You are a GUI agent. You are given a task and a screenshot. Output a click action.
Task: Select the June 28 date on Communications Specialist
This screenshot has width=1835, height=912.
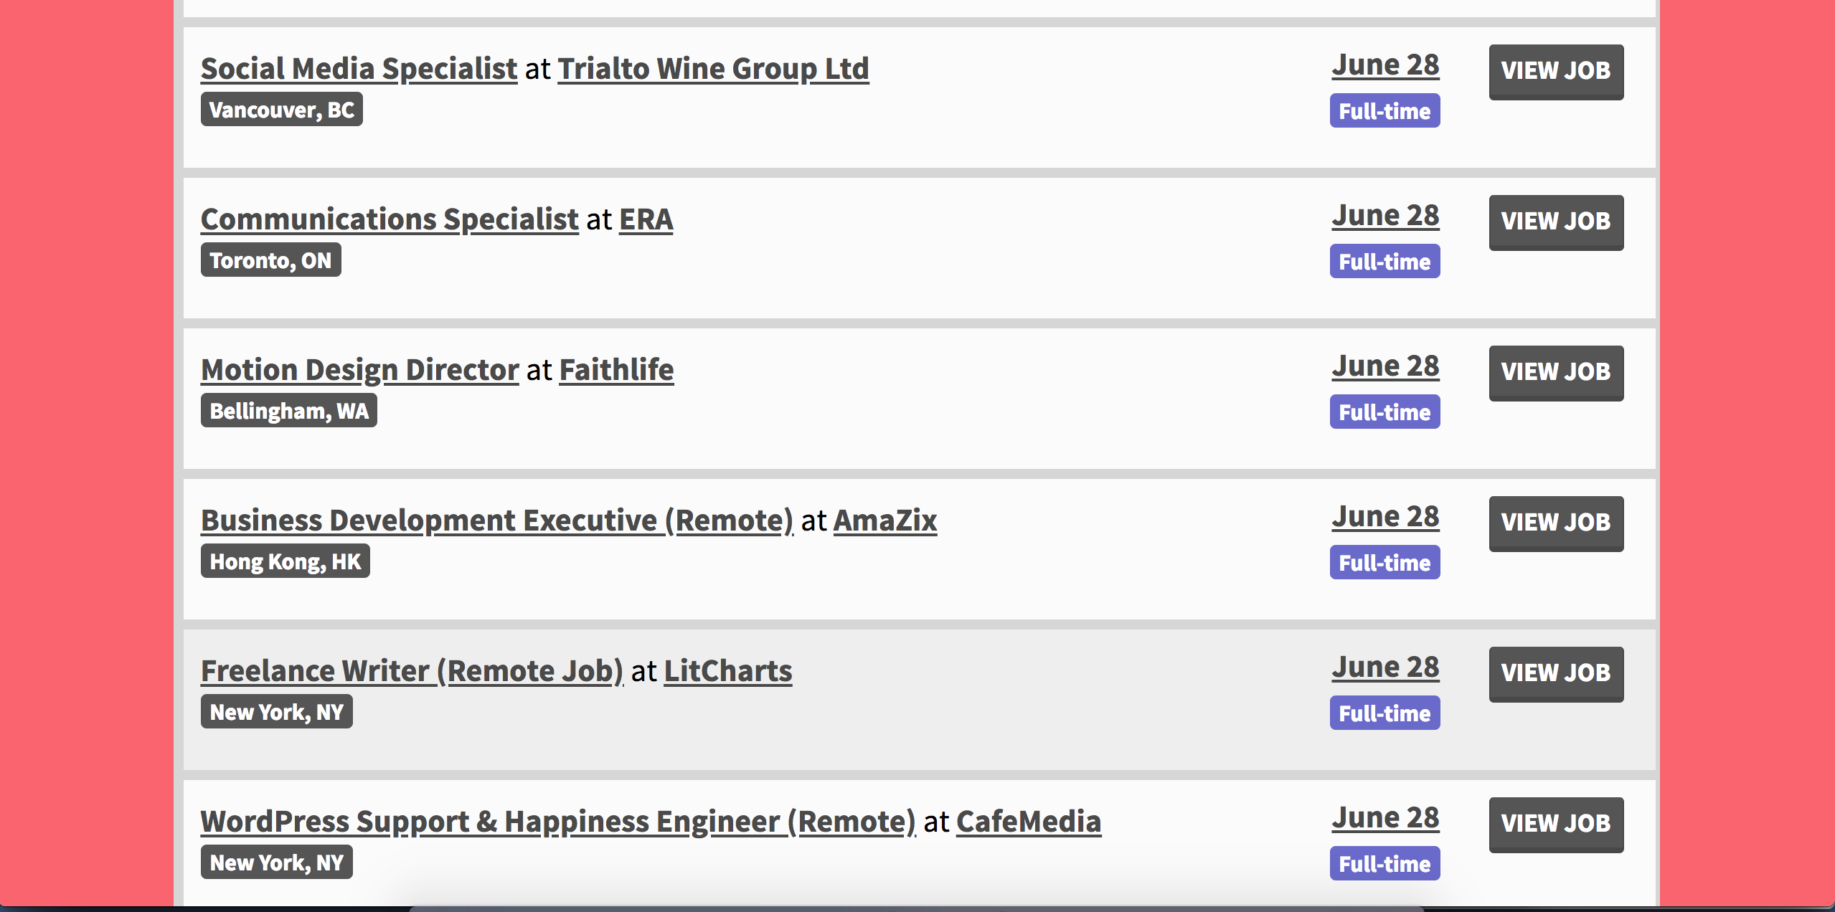click(x=1384, y=214)
